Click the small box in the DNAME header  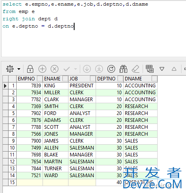[x=154, y=78]
